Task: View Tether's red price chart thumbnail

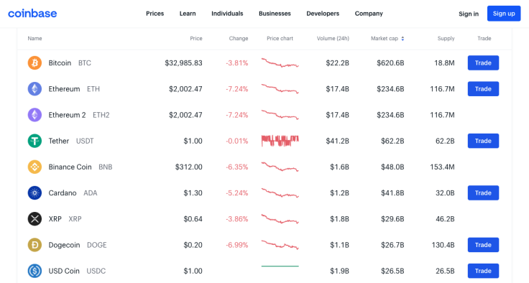Action: pos(280,141)
